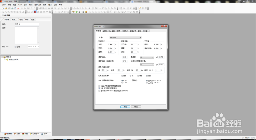The height and width of the screenshot is (140, 256).
Task: Click the New project icon in toolbar
Action: (x=3, y=8)
